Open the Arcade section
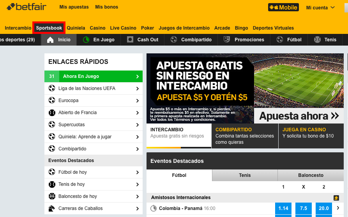 (222, 28)
